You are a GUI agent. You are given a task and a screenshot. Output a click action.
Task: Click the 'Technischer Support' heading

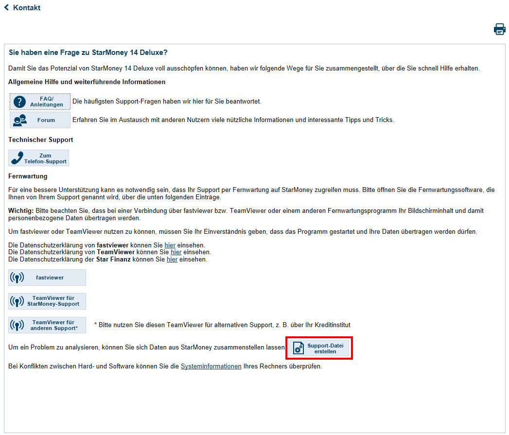pyautogui.click(x=40, y=140)
